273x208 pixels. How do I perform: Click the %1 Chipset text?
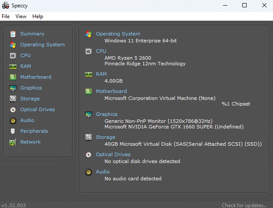pyautogui.click(x=236, y=104)
